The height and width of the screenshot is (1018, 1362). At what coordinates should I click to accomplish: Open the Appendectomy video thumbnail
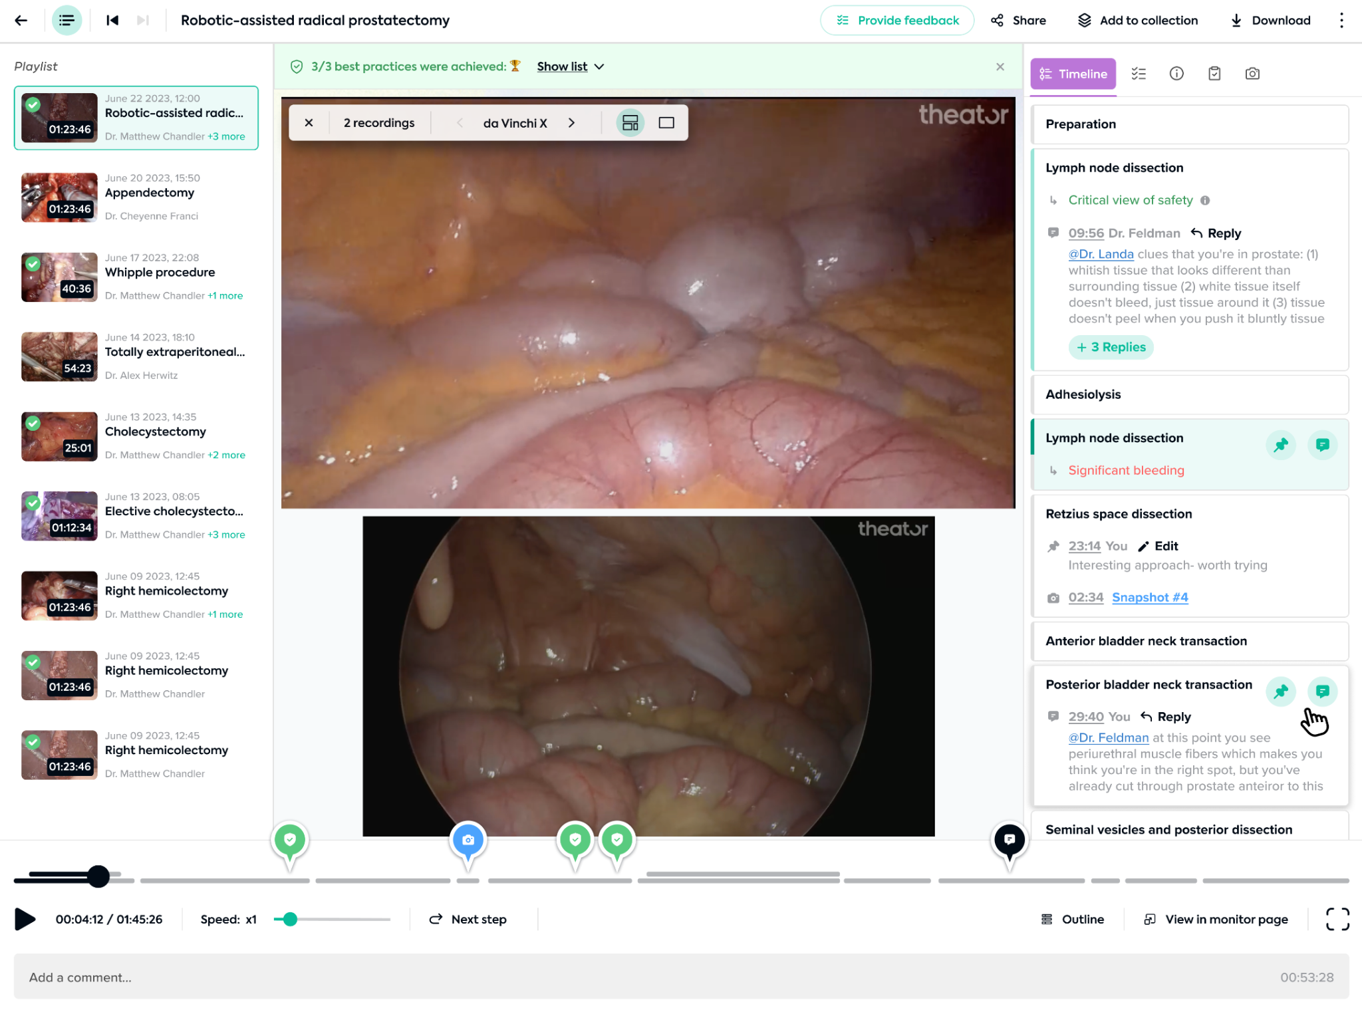pos(59,197)
